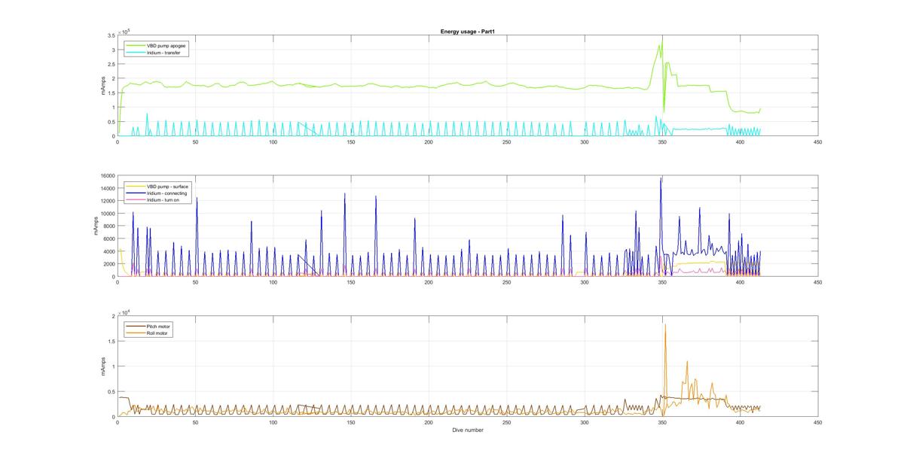Click the y-tick '4000' in middle plot
Image resolution: width=904 pixels, height=468 pixels.
coord(108,252)
